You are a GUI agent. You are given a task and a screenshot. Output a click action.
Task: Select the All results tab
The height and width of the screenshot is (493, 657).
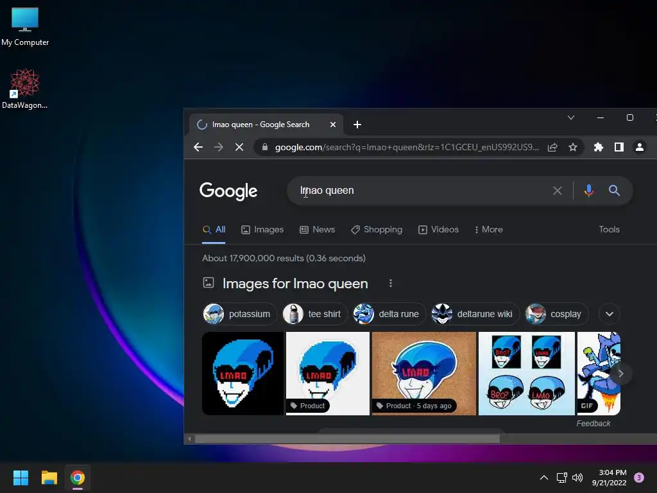214,229
